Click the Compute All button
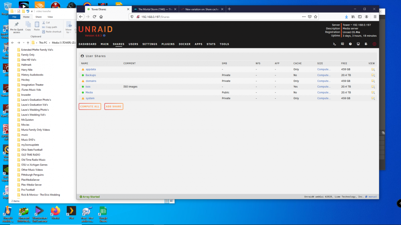The width and height of the screenshot is (401, 225). click(90, 107)
